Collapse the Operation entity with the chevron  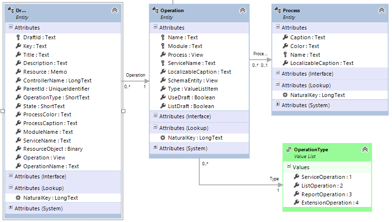(x=242, y=10)
